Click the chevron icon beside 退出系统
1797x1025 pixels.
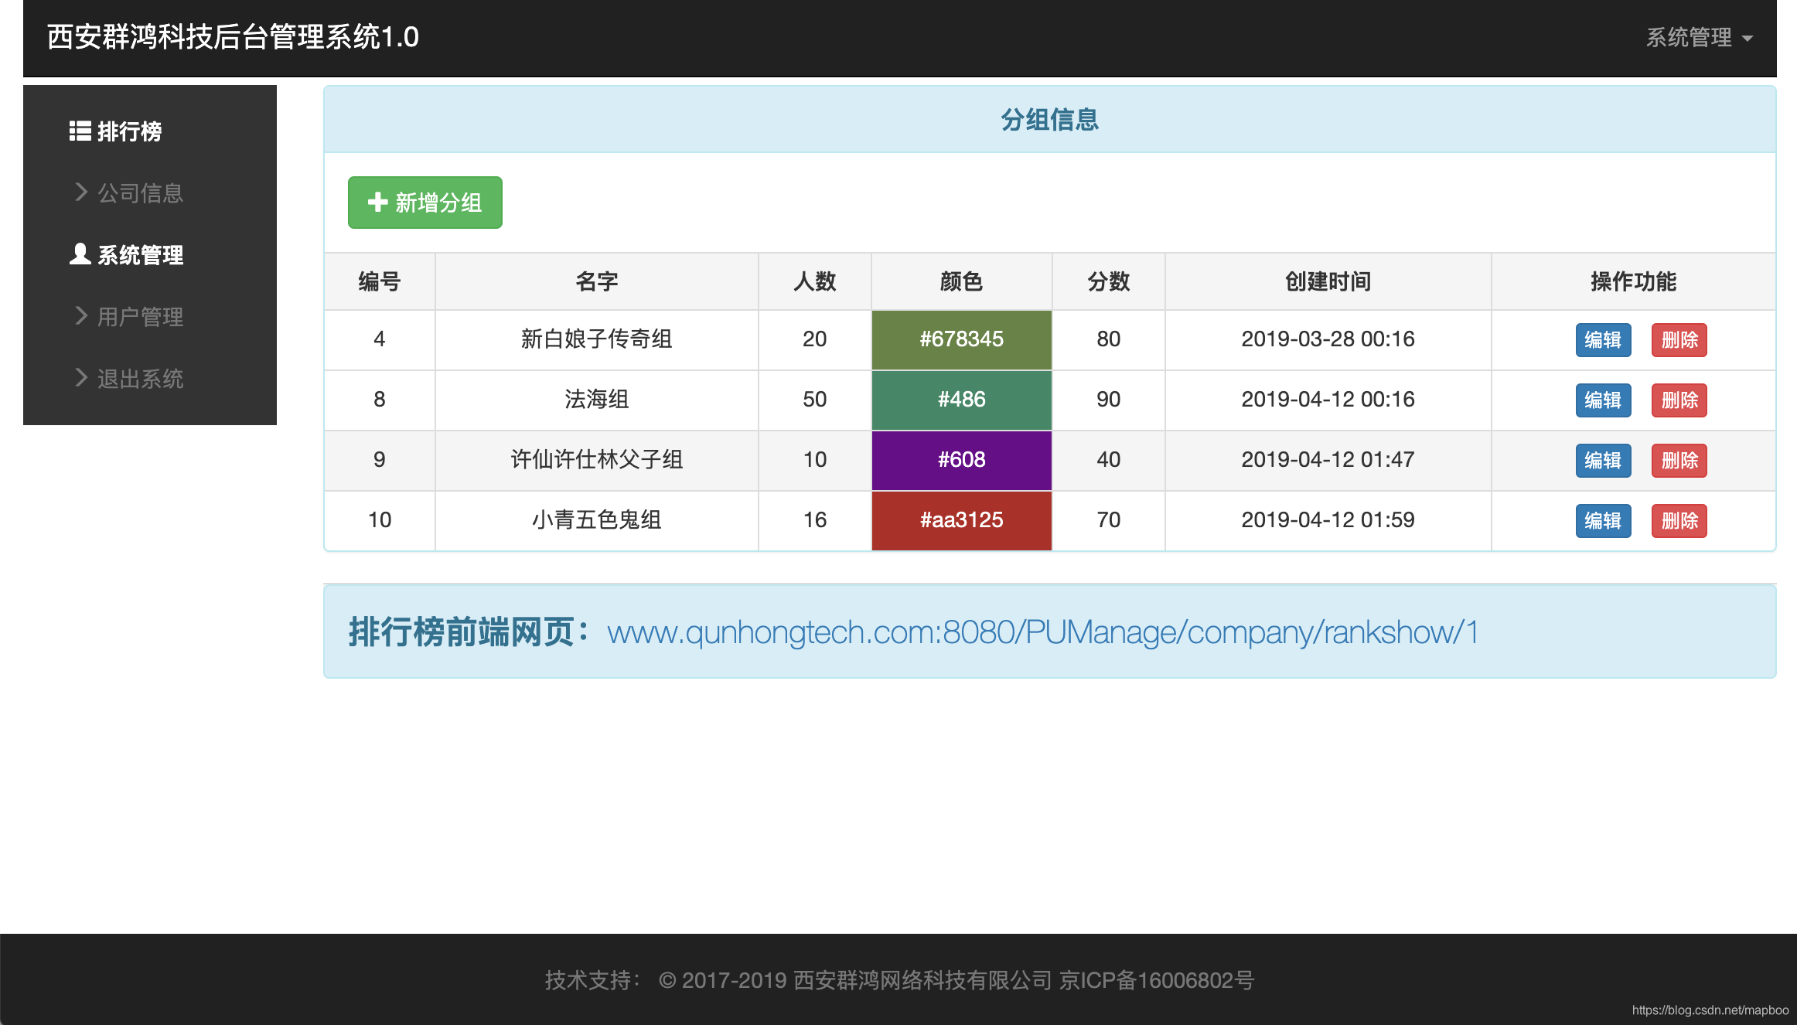pos(80,378)
